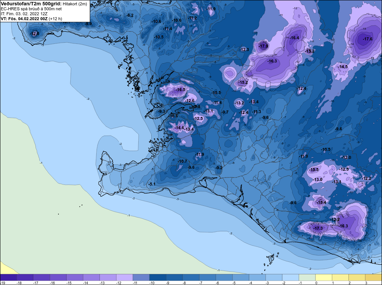The image size is (382, 285).
Task: Click the -10.7 temperature label
Action: 182,161
